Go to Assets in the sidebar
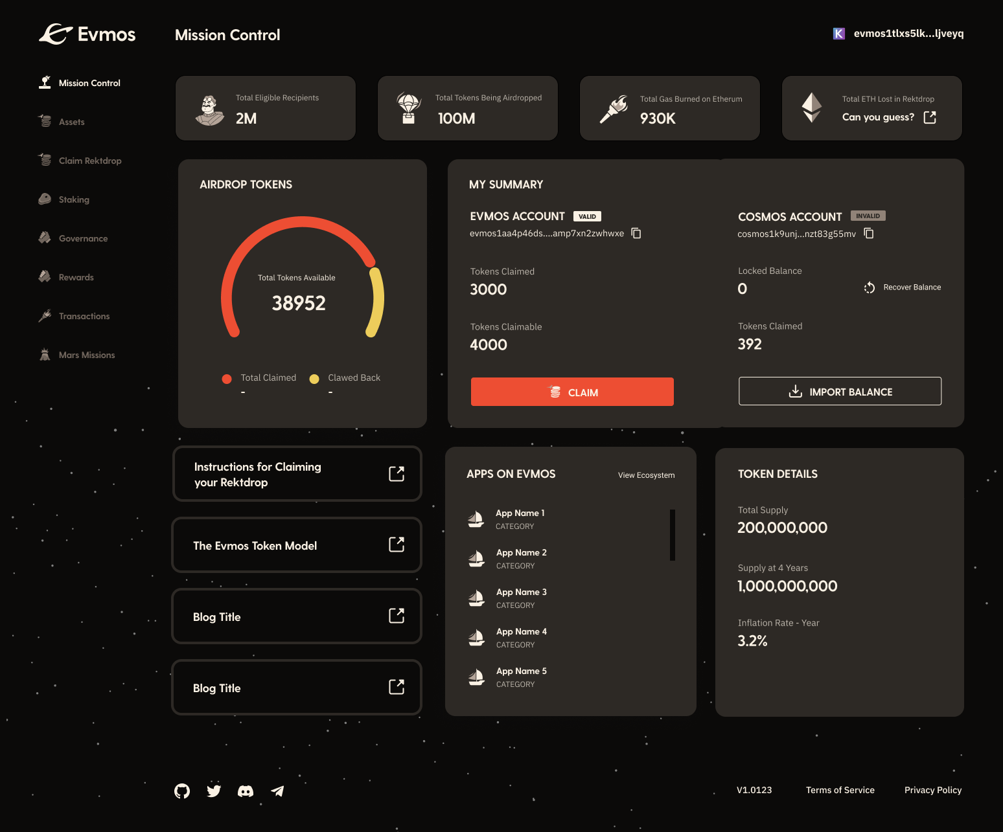 coord(71,122)
